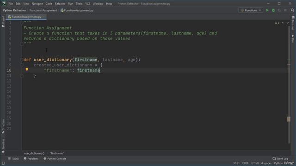Click the lastname parameter on line 8

click(112, 59)
